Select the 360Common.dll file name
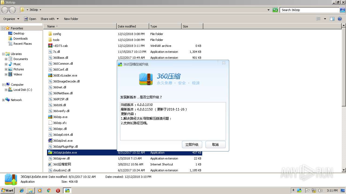Screen dimensions: 346x194 (63, 64)
